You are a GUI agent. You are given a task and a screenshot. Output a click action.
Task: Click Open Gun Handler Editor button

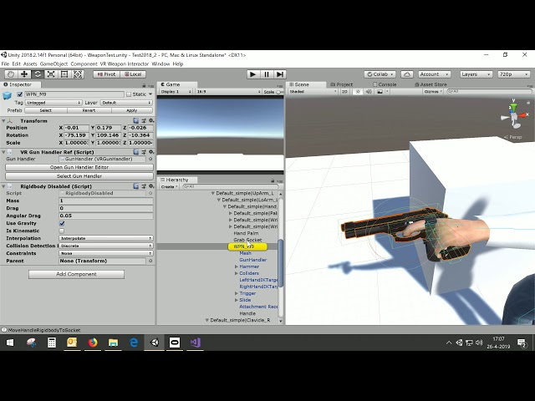[x=79, y=167]
